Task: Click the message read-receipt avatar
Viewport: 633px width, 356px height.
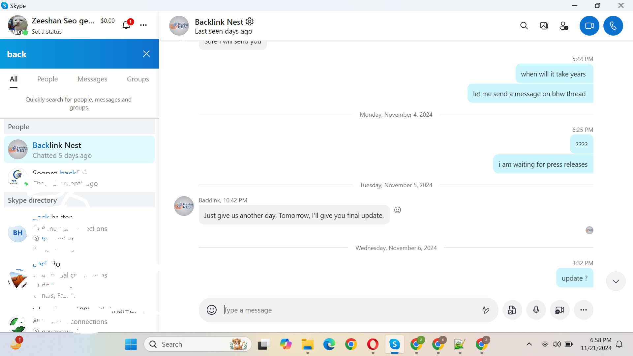Action: pyautogui.click(x=589, y=230)
